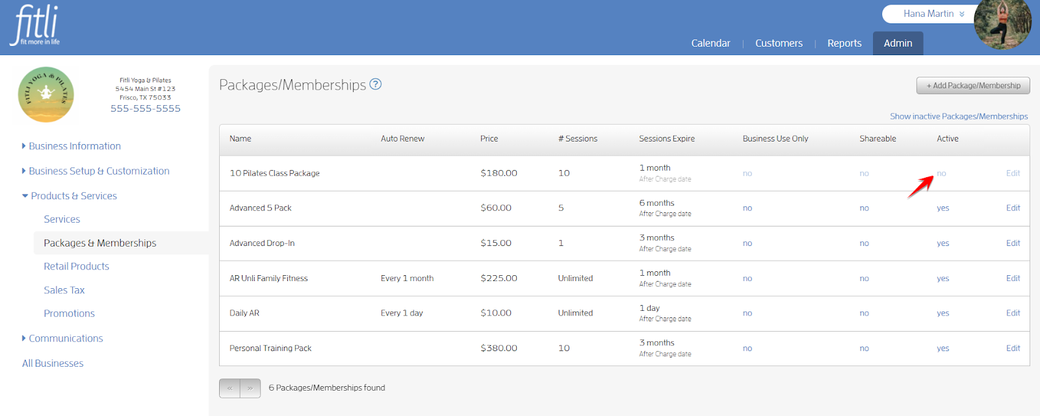Edit AR Unli Family Fitness
This screenshot has width=1040, height=416.
click(1013, 278)
